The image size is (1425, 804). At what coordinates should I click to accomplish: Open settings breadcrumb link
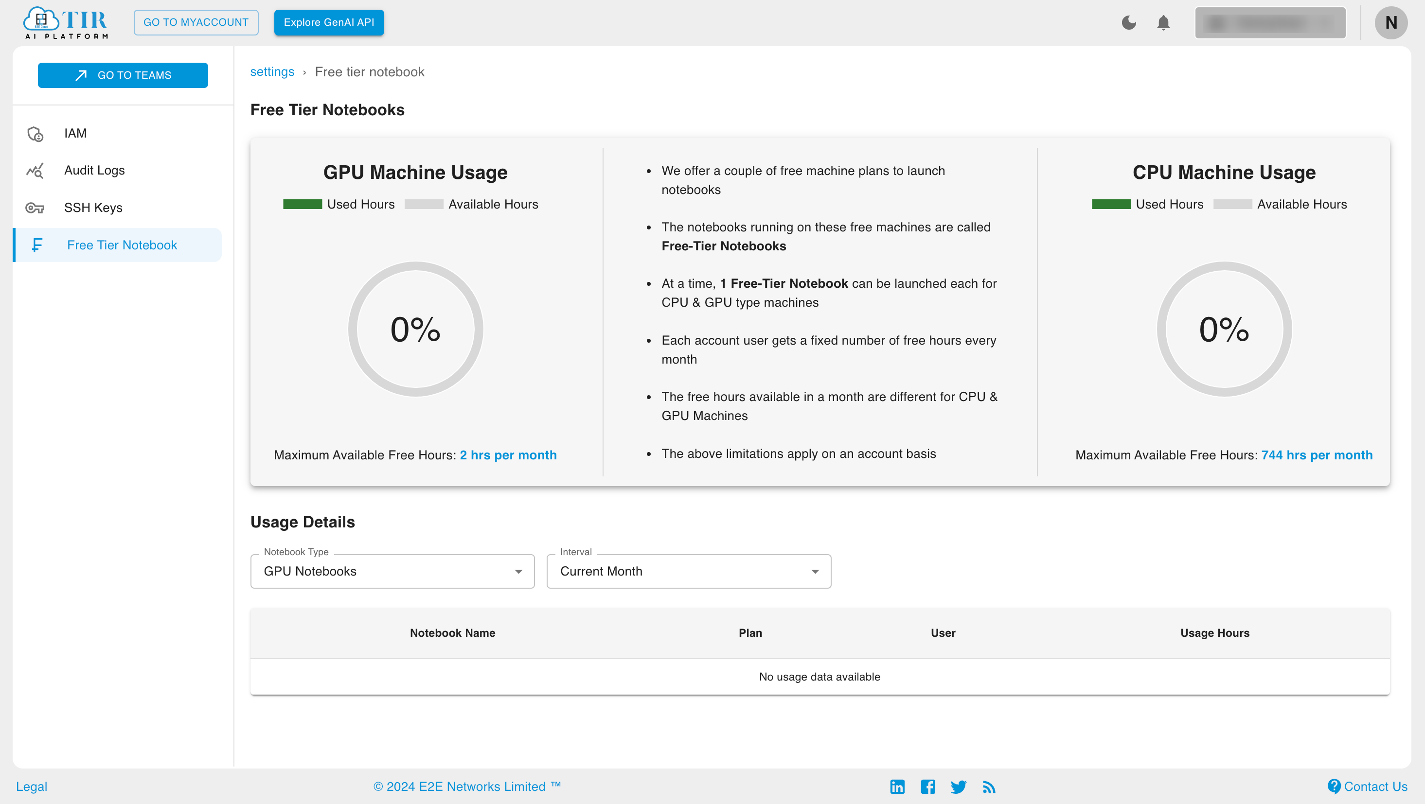click(x=272, y=71)
